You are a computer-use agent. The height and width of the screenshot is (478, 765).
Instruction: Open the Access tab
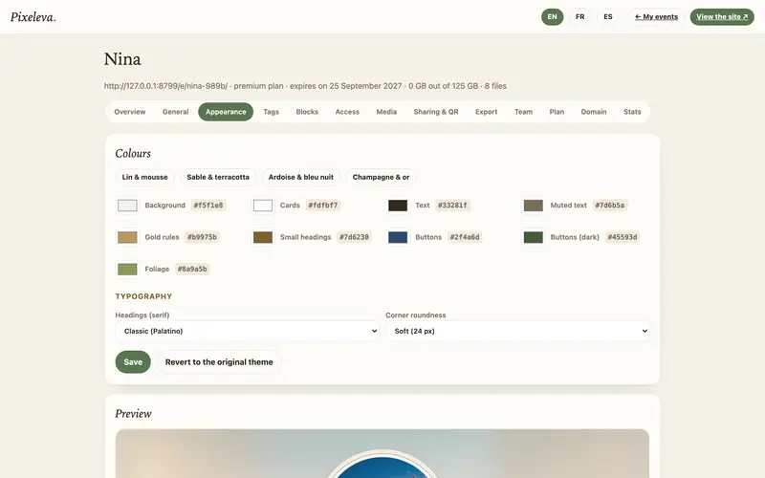pyautogui.click(x=347, y=112)
